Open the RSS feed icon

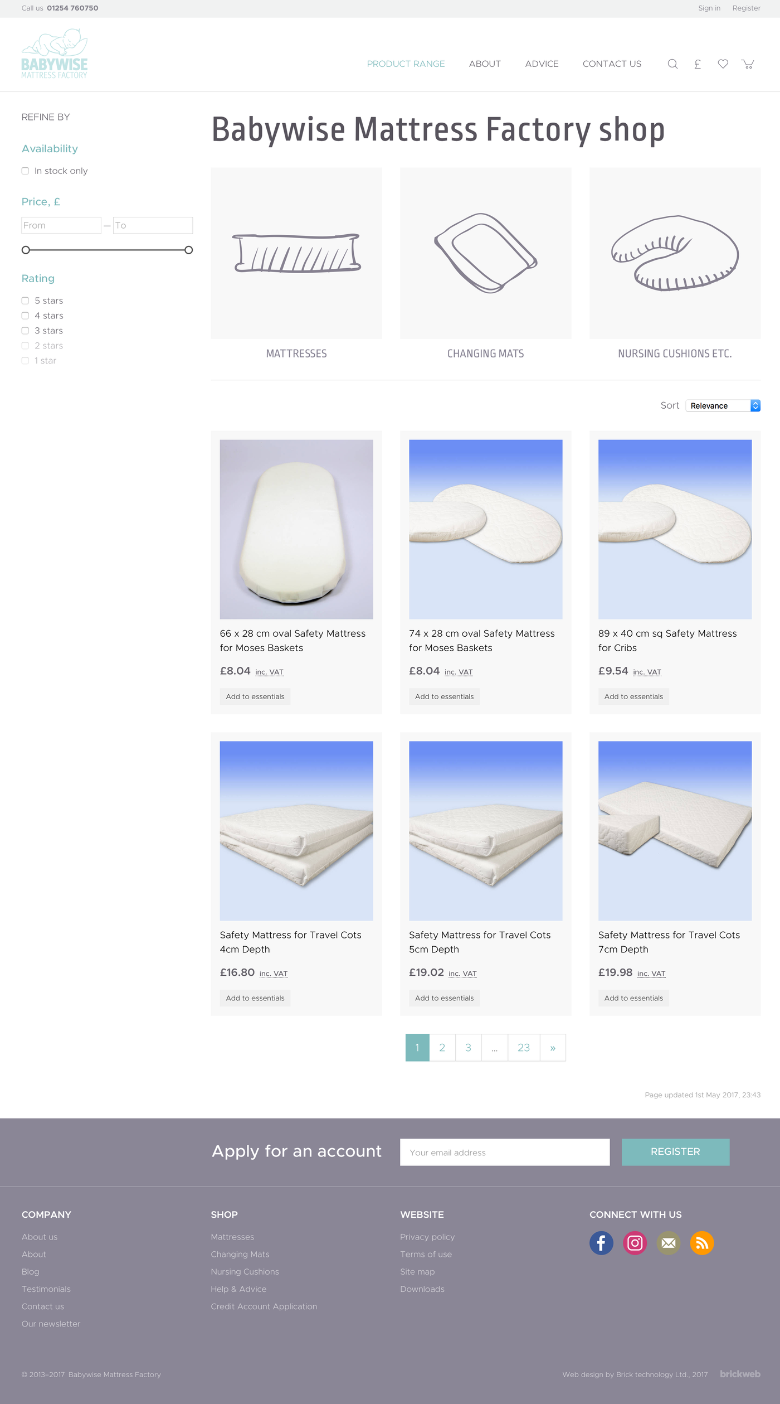point(702,1243)
